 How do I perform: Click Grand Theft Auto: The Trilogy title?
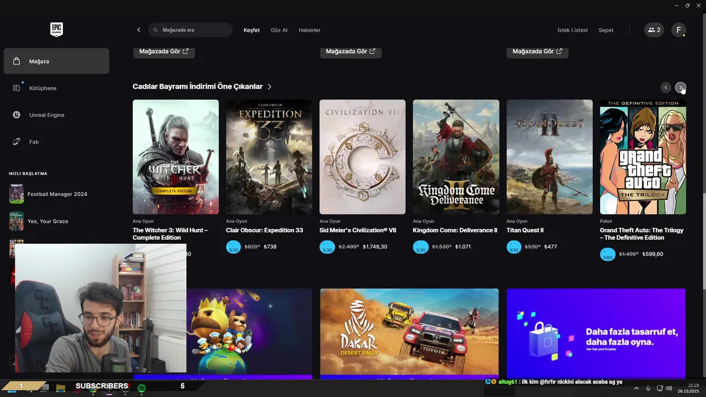641,234
